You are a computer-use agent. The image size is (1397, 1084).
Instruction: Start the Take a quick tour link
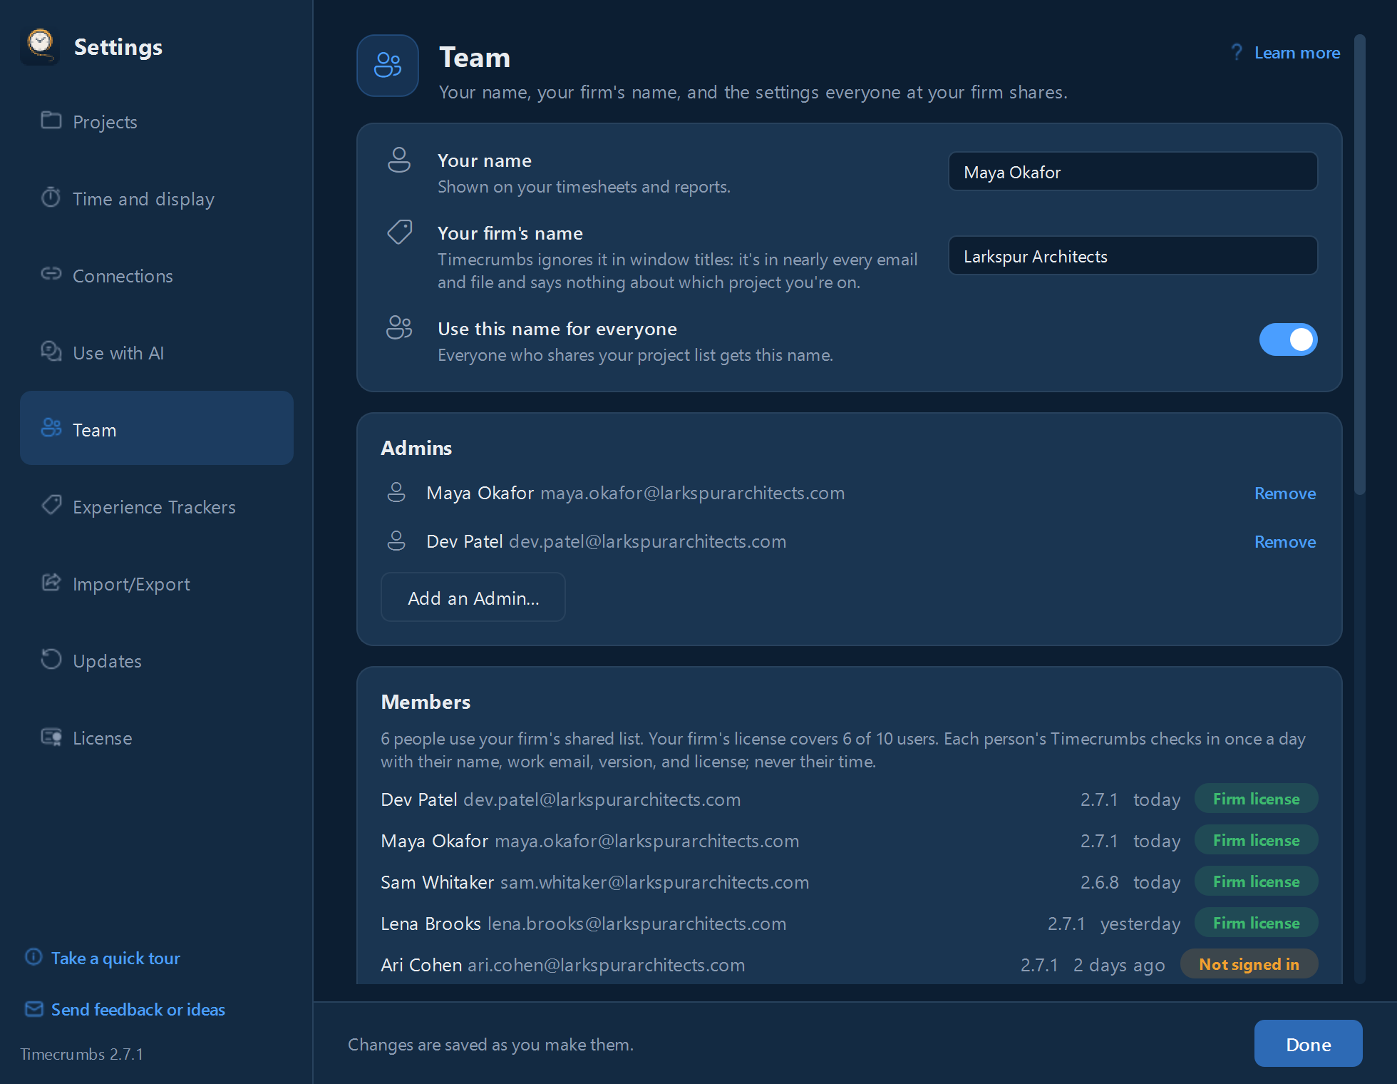tap(115, 958)
